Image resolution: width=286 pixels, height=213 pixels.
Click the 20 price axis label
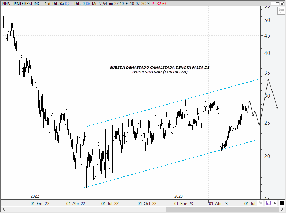point(267,156)
